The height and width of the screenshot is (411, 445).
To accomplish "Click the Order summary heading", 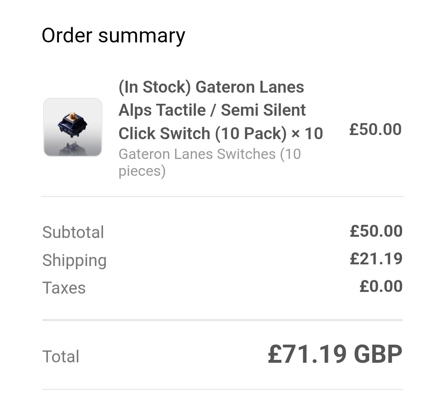I will (113, 35).
